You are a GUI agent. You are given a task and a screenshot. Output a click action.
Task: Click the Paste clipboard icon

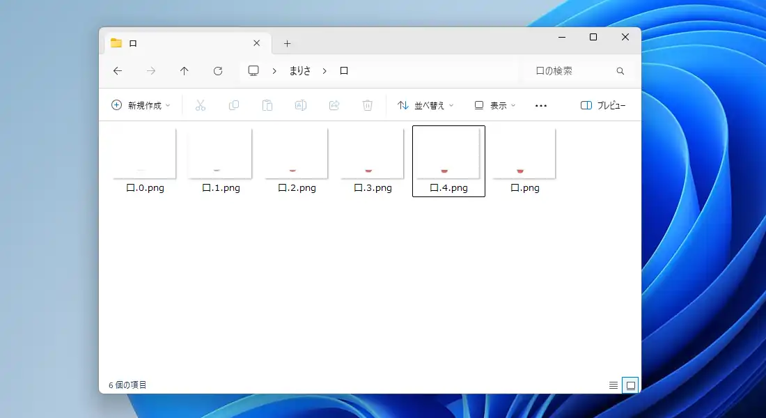point(267,105)
